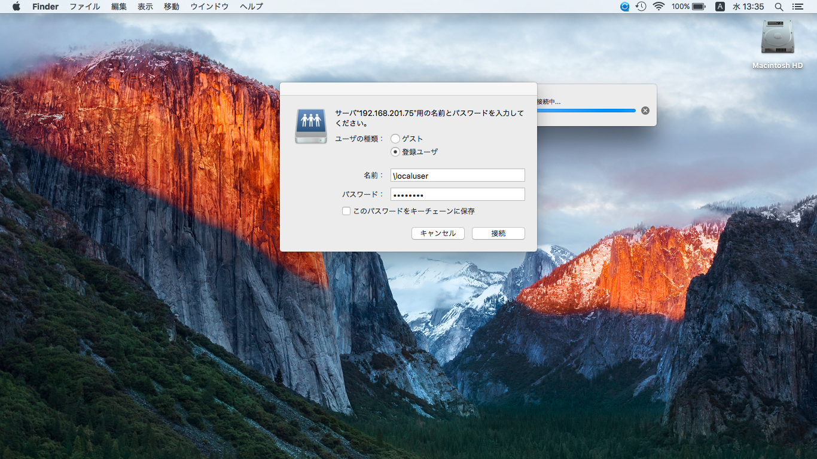This screenshot has width=817, height=459.
Task: Click the input source 'A' icon
Action: (720, 7)
